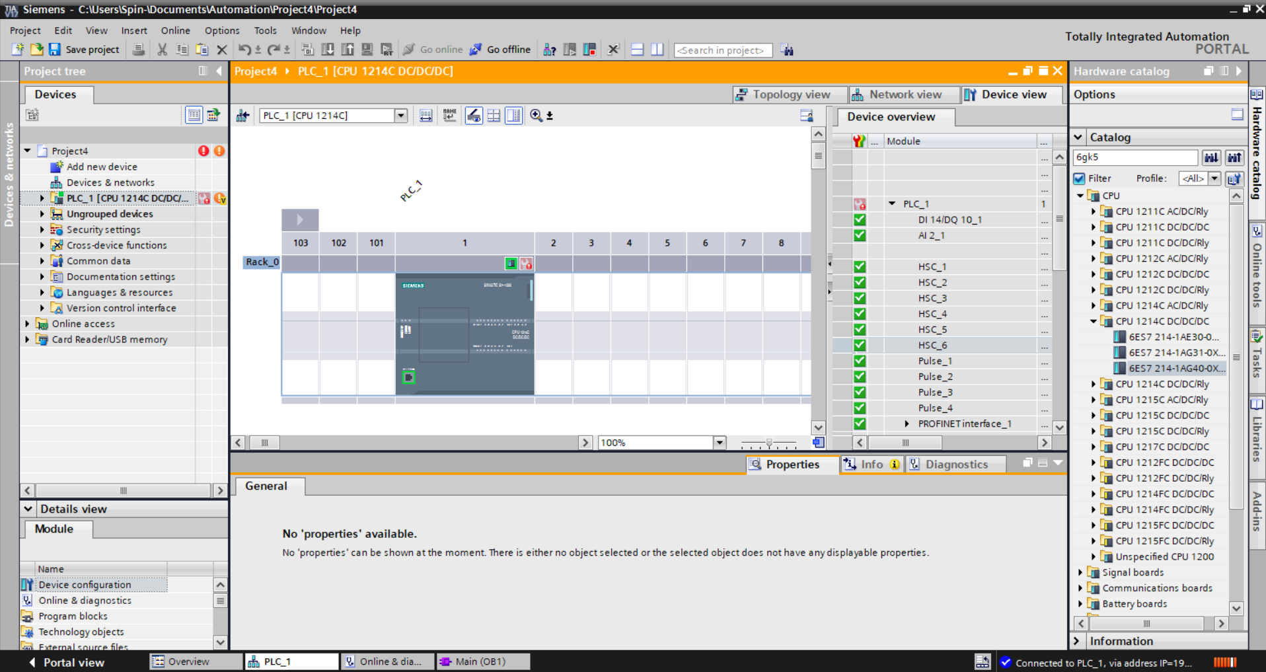Image resolution: width=1266 pixels, height=672 pixels.
Task: Click the Save project toolbar icon
Action: click(x=55, y=50)
